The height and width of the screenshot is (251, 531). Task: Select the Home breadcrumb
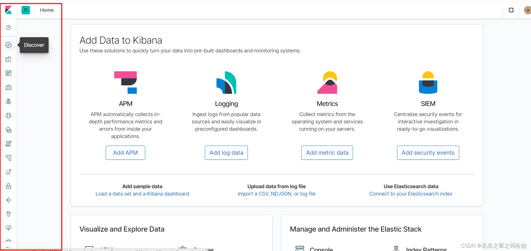click(x=47, y=10)
